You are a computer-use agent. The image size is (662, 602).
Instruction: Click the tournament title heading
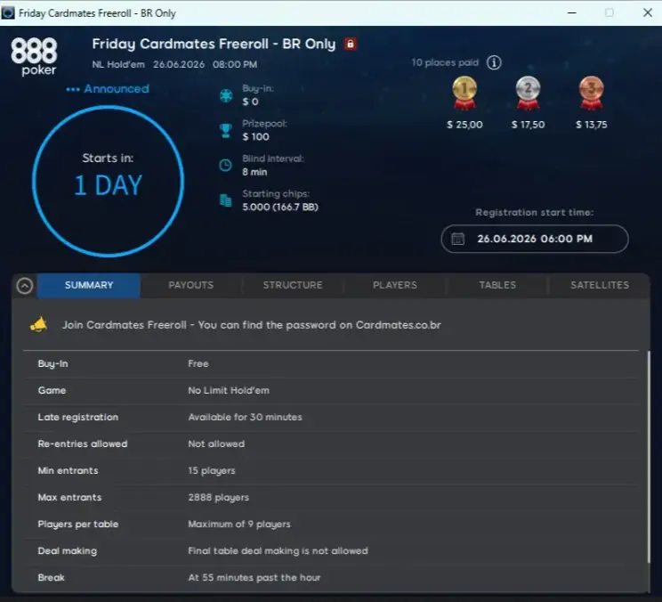point(214,44)
